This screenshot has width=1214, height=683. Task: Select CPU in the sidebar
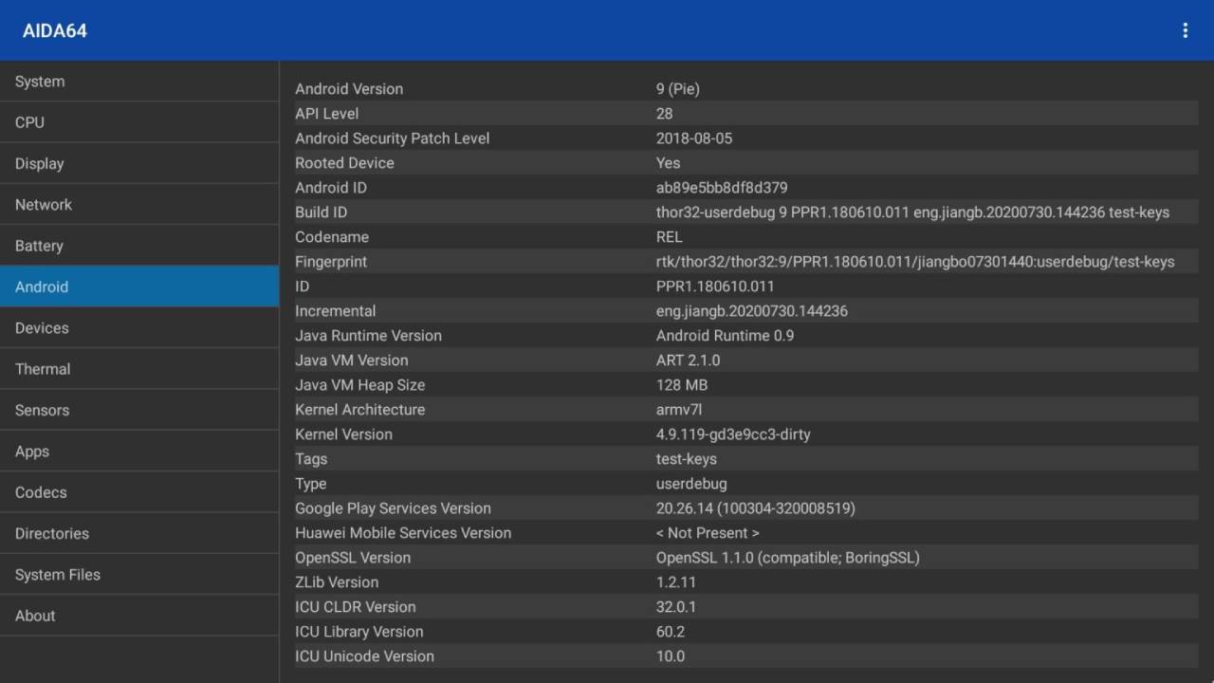click(139, 122)
